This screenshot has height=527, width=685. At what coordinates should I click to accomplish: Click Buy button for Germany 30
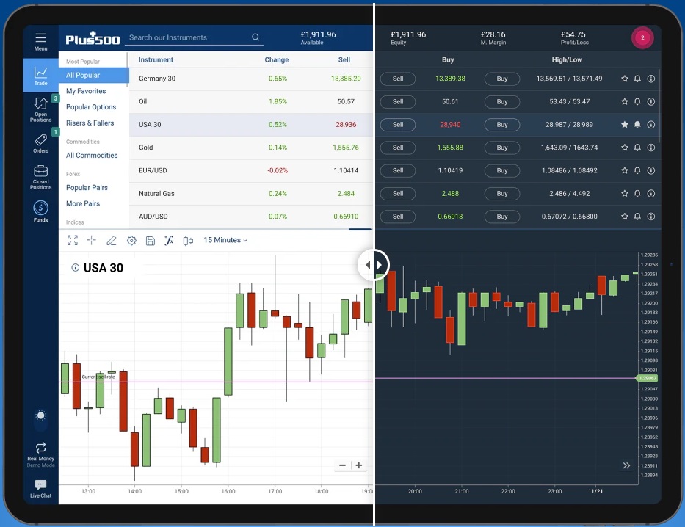click(x=502, y=79)
